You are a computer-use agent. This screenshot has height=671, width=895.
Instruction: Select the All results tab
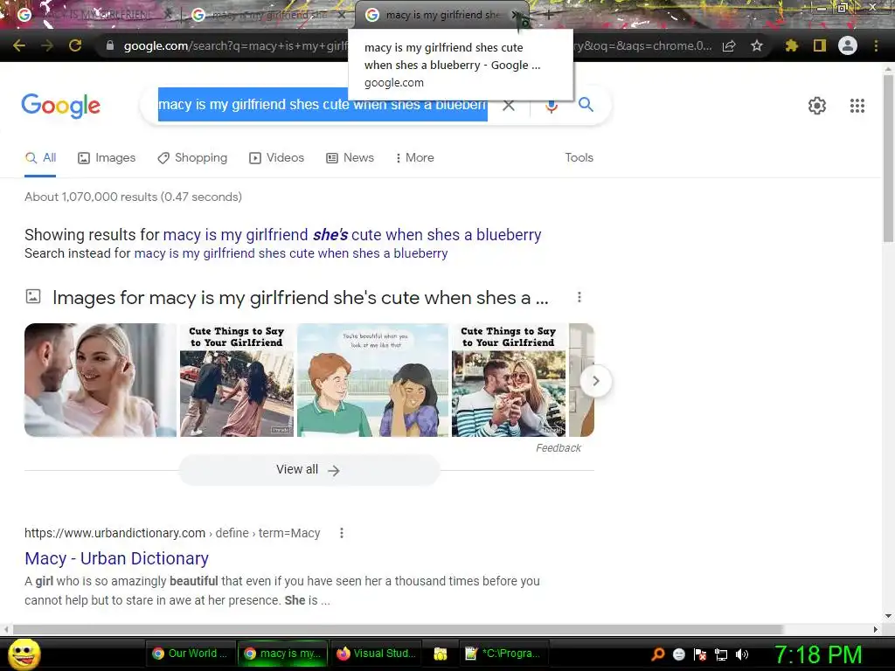tap(40, 158)
